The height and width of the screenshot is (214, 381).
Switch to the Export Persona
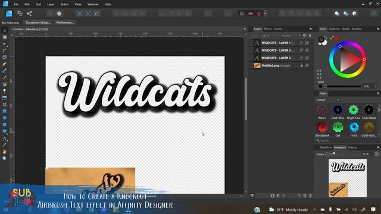tap(29, 13)
